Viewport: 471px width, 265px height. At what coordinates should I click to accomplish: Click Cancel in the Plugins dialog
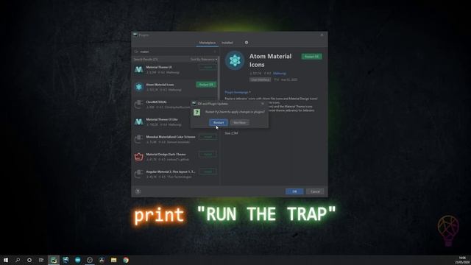pos(315,191)
